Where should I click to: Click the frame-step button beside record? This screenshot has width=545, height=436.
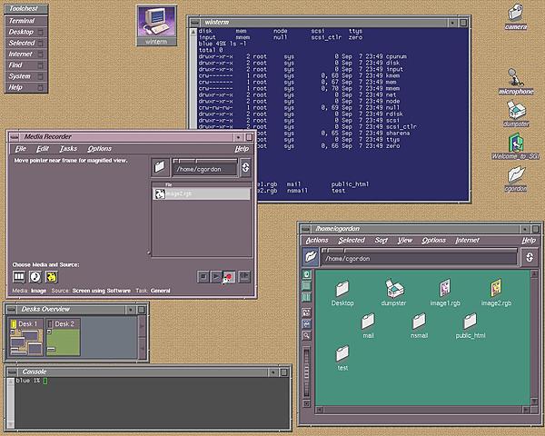pos(244,277)
